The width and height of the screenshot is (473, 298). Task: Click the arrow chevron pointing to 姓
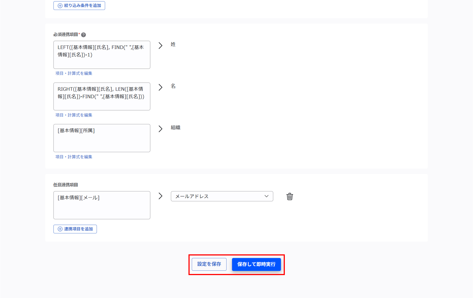click(160, 46)
